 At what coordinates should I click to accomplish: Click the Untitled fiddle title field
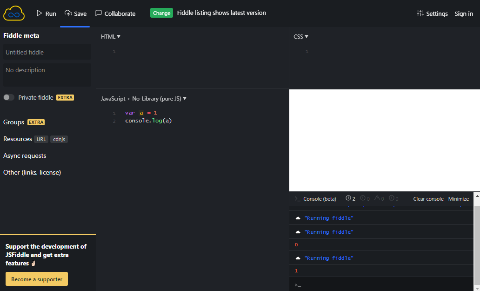pos(47,52)
